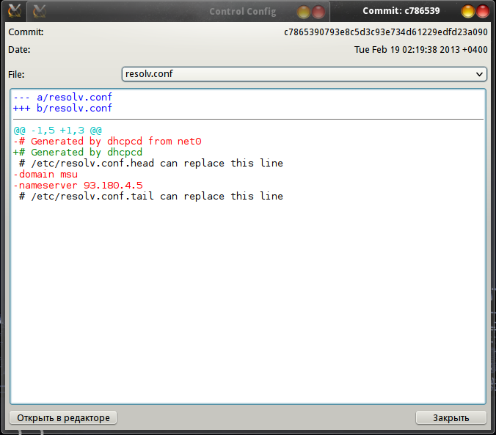Click the '--- a/resolv.conf' diff header line
This screenshot has height=435, width=496.
coord(62,97)
